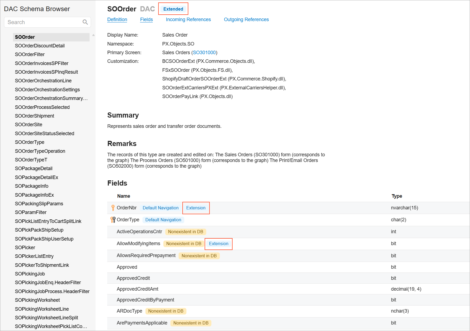Click the ApprovedCreditAmt field name
The width and height of the screenshot is (470, 331).
click(x=138, y=289)
